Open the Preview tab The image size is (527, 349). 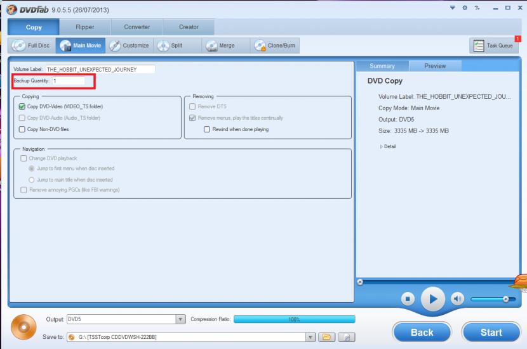coord(435,66)
